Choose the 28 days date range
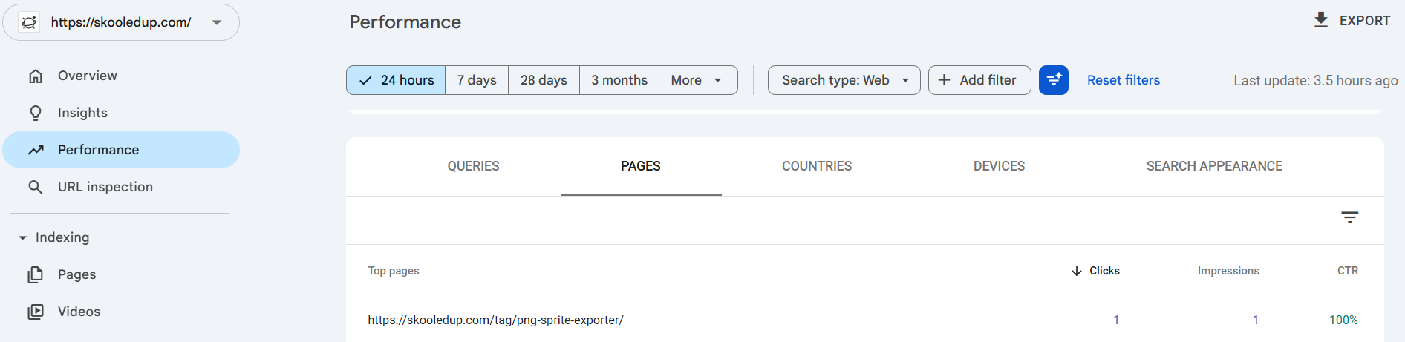The width and height of the screenshot is (1405, 342). point(544,80)
